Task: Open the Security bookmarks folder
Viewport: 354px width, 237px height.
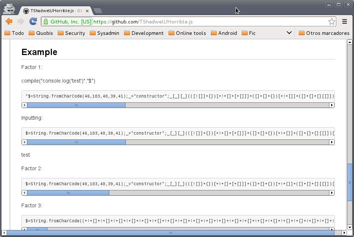Action: pyautogui.click(x=71, y=33)
